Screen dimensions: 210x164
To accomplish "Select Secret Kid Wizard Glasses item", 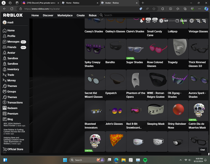I will pos(95,80).
